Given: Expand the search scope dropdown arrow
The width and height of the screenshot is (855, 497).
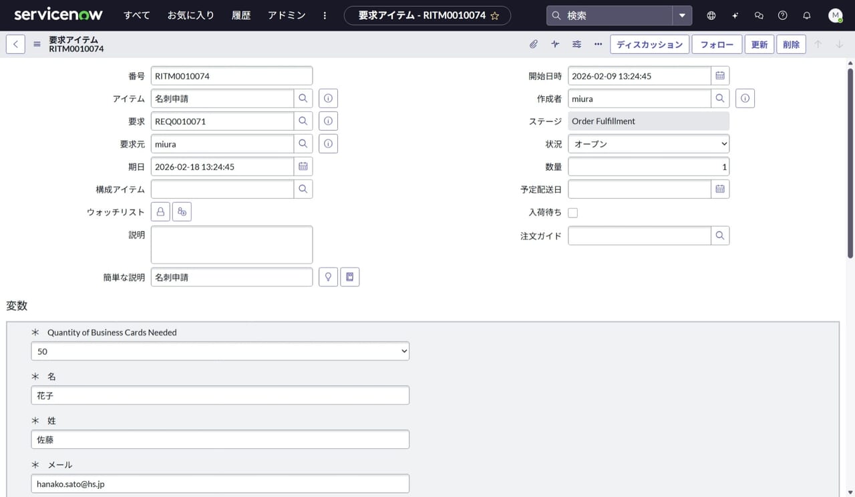Looking at the screenshot, I should pyautogui.click(x=682, y=15).
